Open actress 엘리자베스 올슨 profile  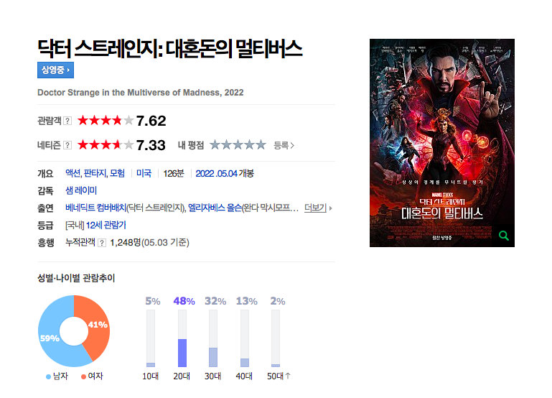tap(215, 208)
